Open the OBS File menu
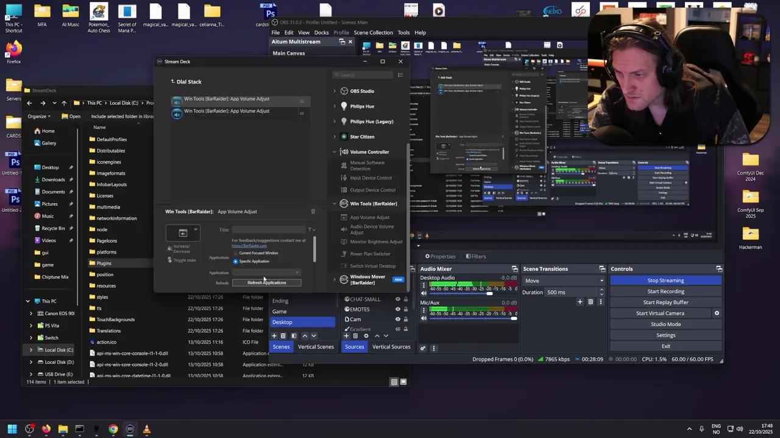 coord(275,32)
